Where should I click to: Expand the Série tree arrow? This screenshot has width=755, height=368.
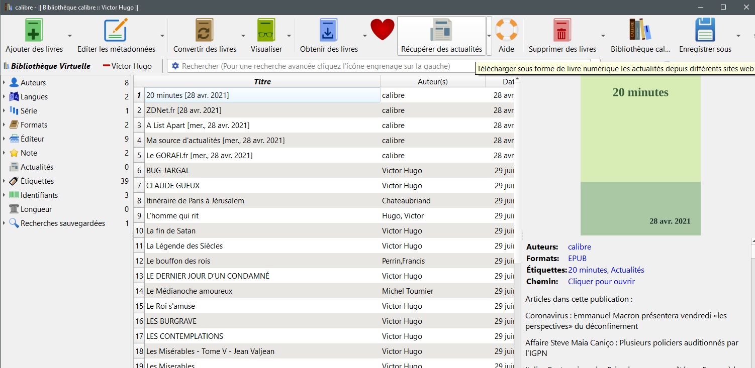point(4,110)
